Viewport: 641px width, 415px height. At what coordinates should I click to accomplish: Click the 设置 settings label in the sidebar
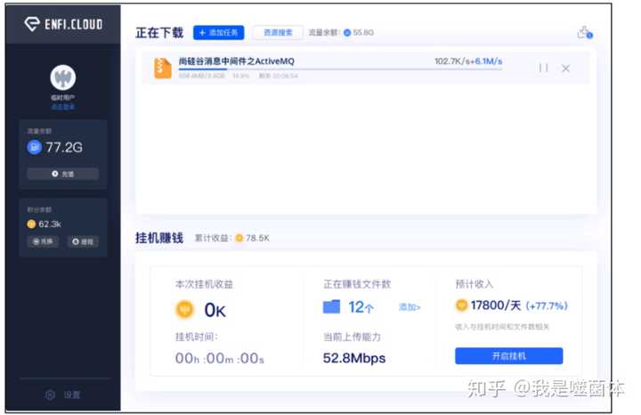coord(72,395)
